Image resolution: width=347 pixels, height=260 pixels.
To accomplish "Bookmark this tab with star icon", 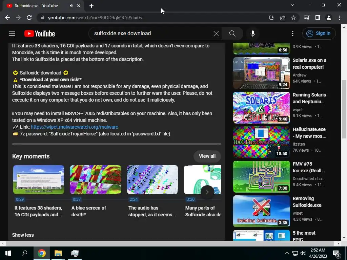I will pos(293,18).
